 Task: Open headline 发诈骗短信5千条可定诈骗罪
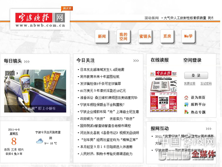[100, 84]
